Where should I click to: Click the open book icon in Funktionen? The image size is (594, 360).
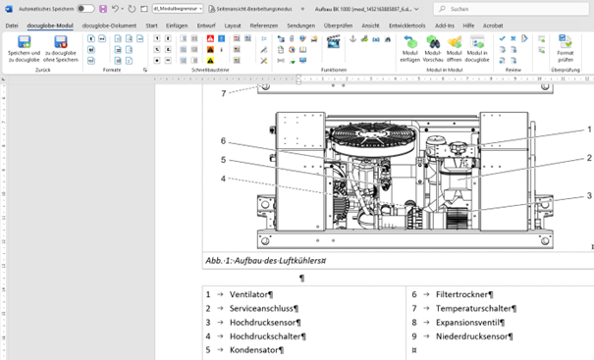point(302,50)
